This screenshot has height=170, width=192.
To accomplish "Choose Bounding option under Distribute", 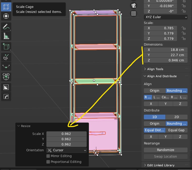I will (176, 124).
